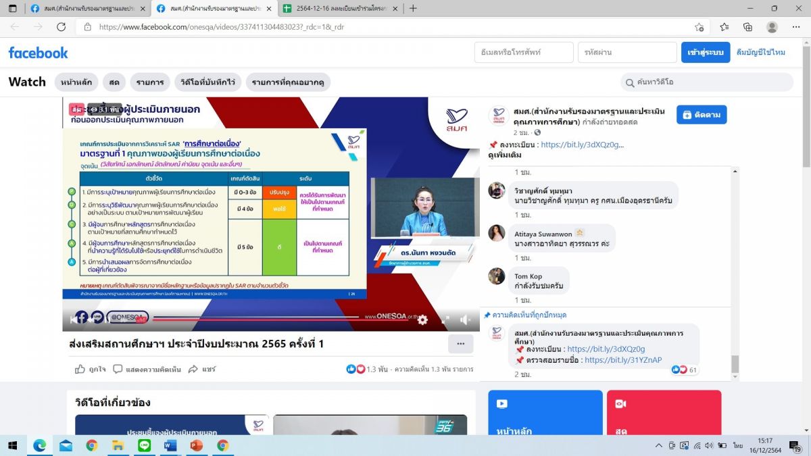This screenshot has height=456, width=811.
Task: Open the browser three-dot settings menu
Action: (x=796, y=27)
